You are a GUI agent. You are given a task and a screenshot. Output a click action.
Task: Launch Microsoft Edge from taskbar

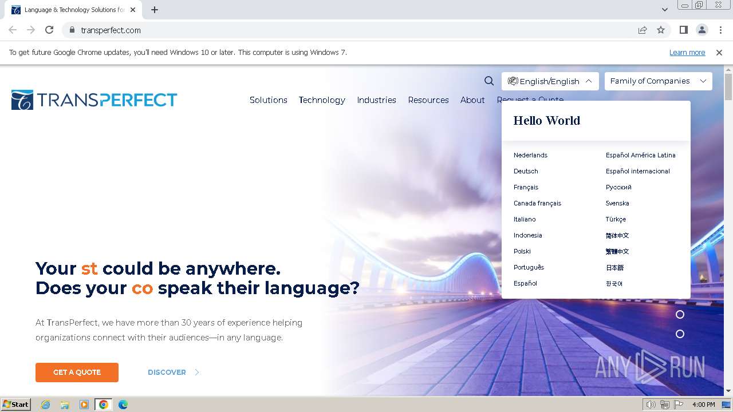[x=123, y=405]
